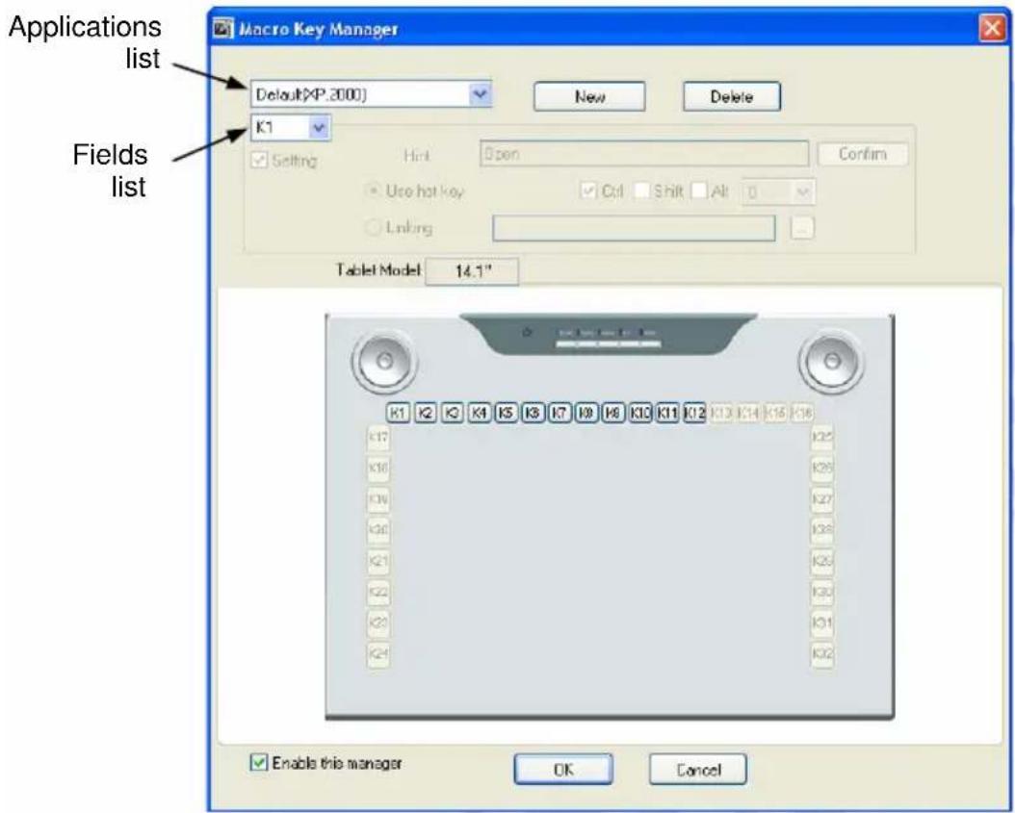The image size is (1015, 813).
Task: Click side key K25 on the tablet
Action: [x=822, y=438]
